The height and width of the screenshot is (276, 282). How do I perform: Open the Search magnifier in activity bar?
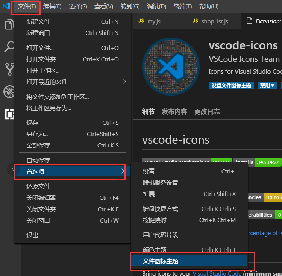9,47
